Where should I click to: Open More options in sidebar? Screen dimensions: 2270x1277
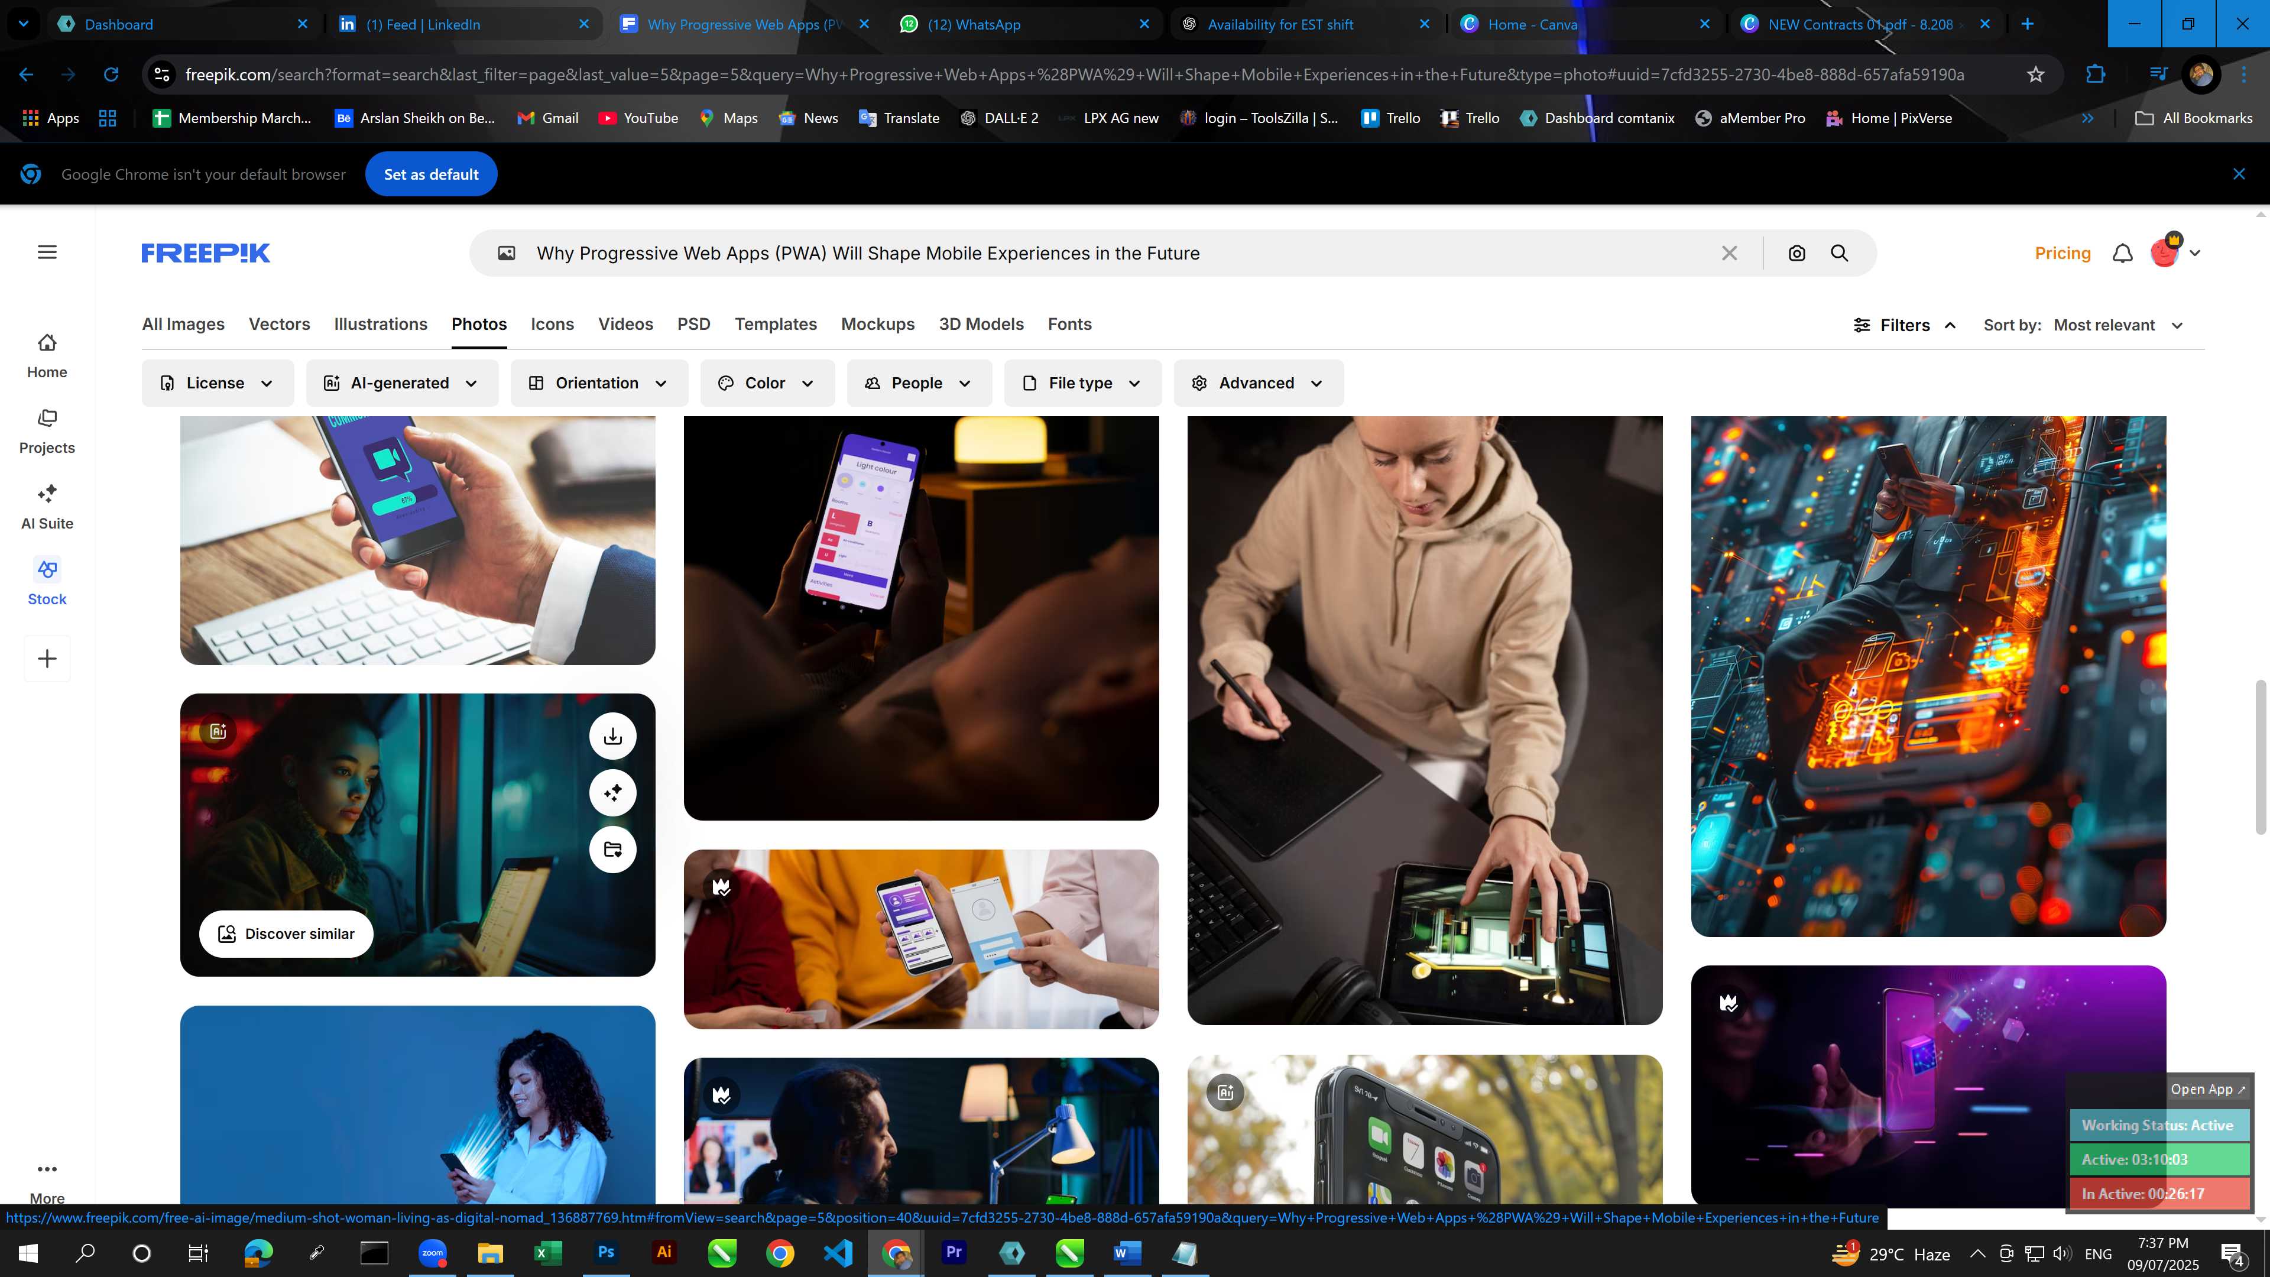click(47, 1181)
